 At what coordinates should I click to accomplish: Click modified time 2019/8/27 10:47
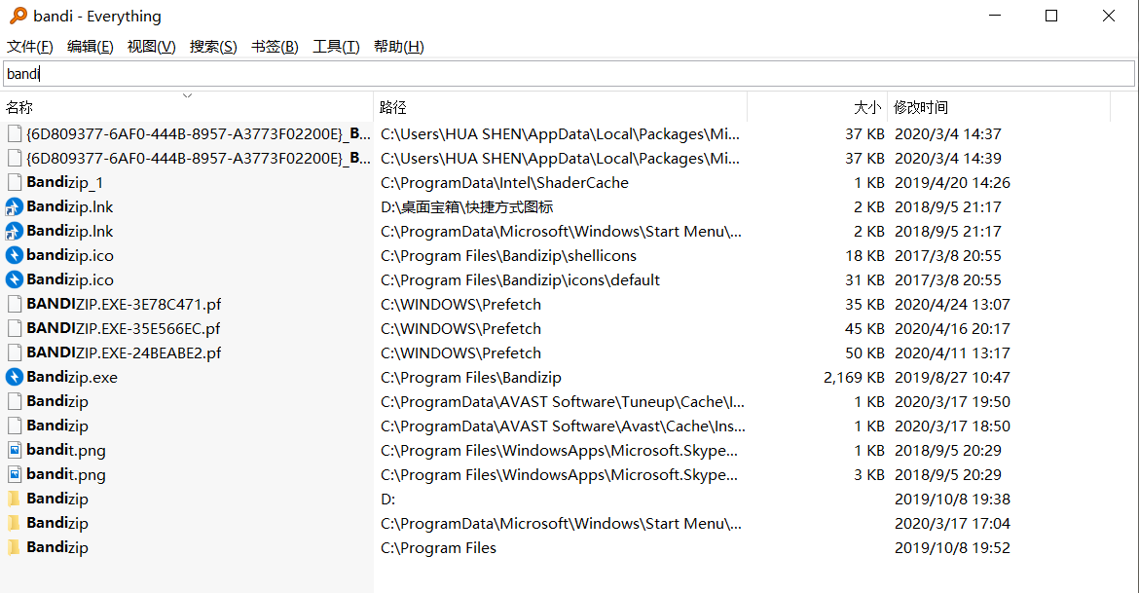pos(952,377)
